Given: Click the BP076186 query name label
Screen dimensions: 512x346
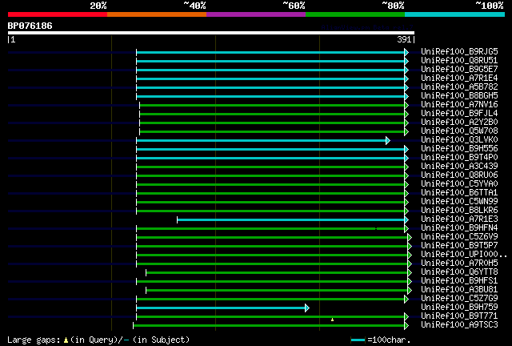Looking at the screenshot, I should coord(30,26).
